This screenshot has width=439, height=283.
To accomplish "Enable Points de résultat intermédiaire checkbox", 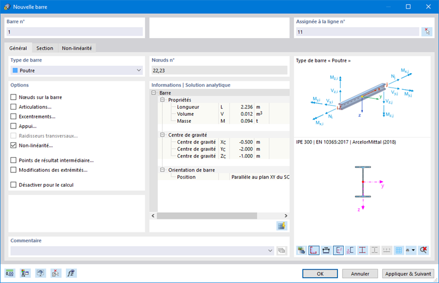I will click(x=13, y=160).
